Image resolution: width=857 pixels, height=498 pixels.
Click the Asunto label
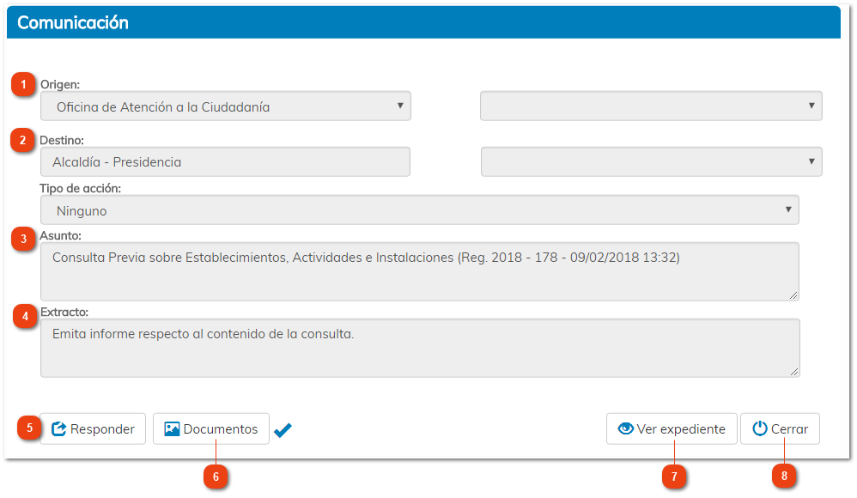point(60,235)
